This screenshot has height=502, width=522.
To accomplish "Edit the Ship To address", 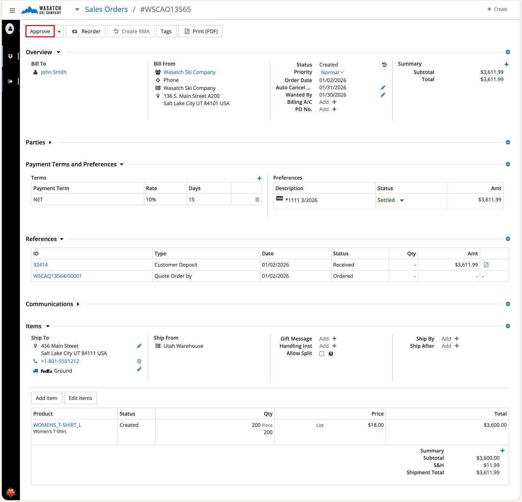I will pyautogui.click(x=139, y=346).
